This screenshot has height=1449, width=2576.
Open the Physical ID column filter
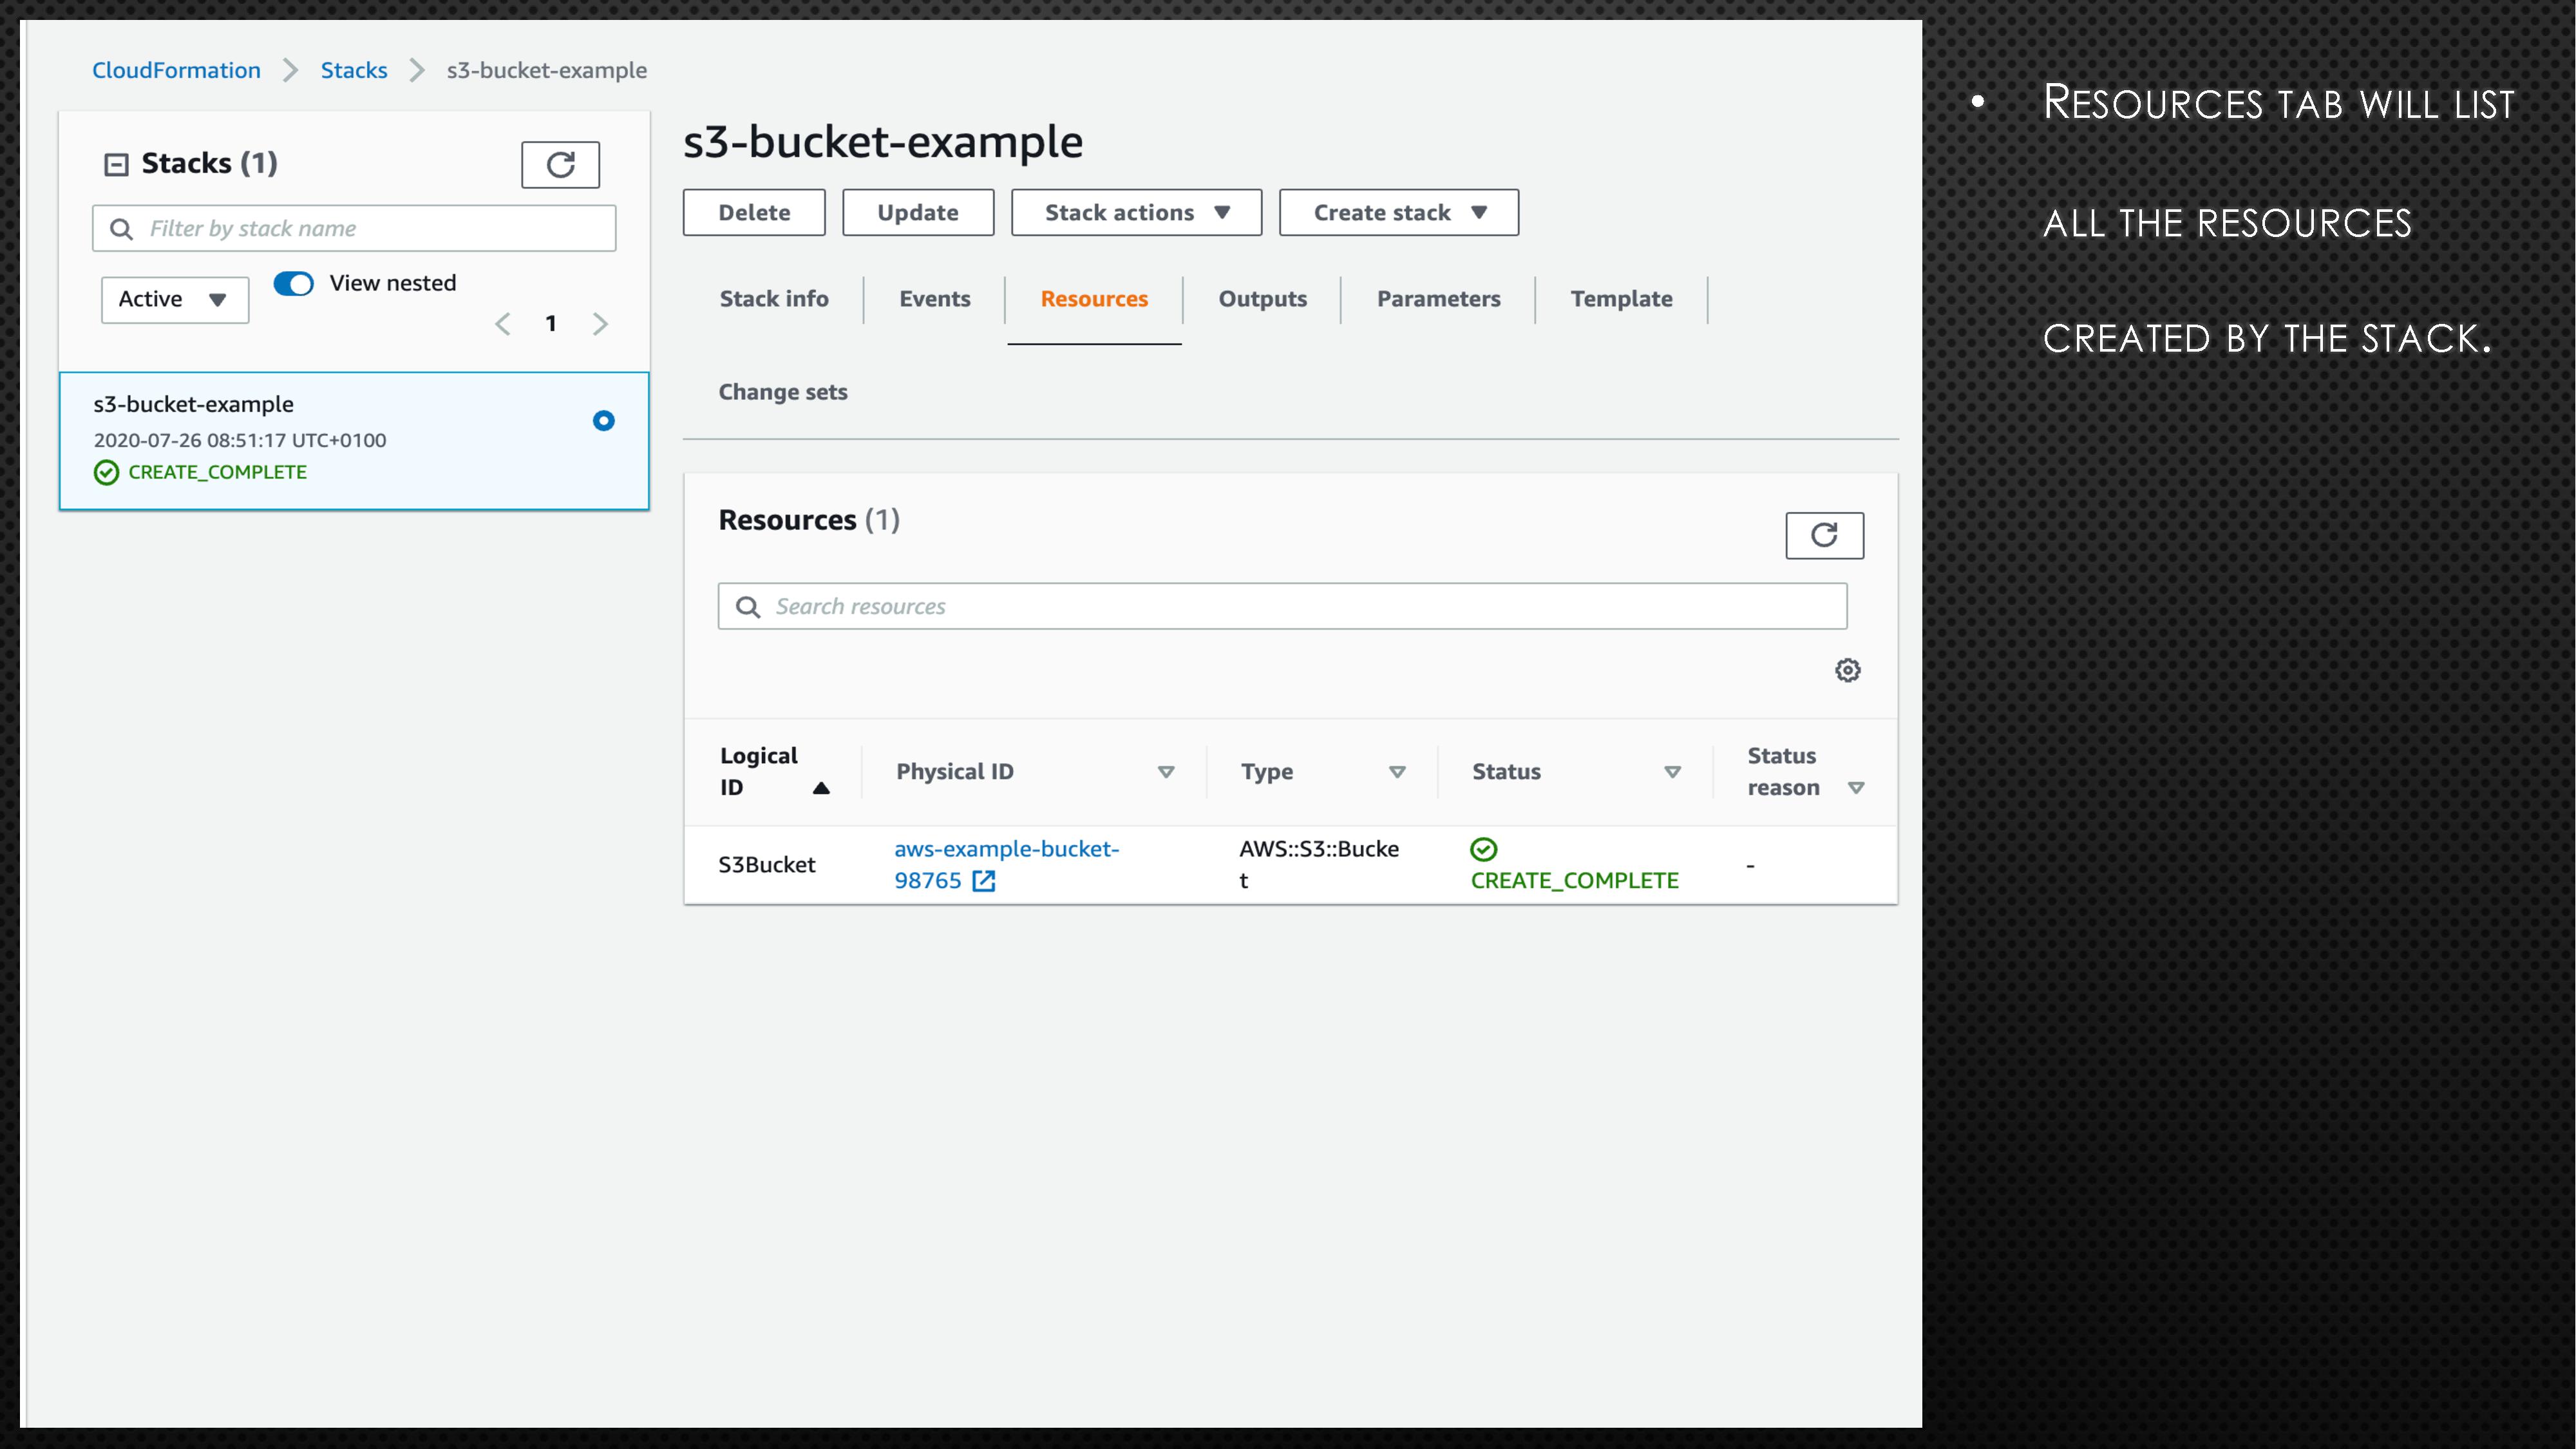(x=1166, y=771)
